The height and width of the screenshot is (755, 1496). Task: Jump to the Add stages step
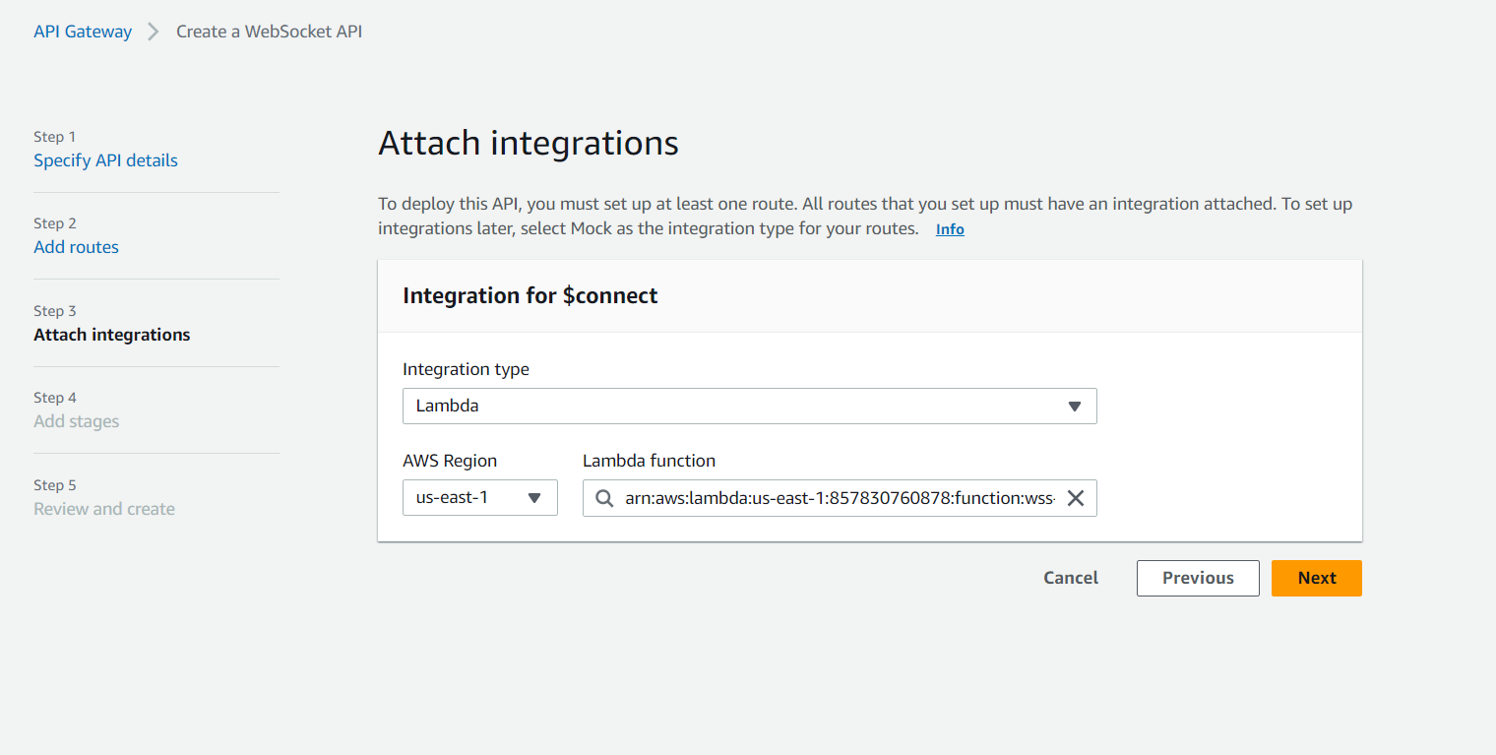point(76,421)
